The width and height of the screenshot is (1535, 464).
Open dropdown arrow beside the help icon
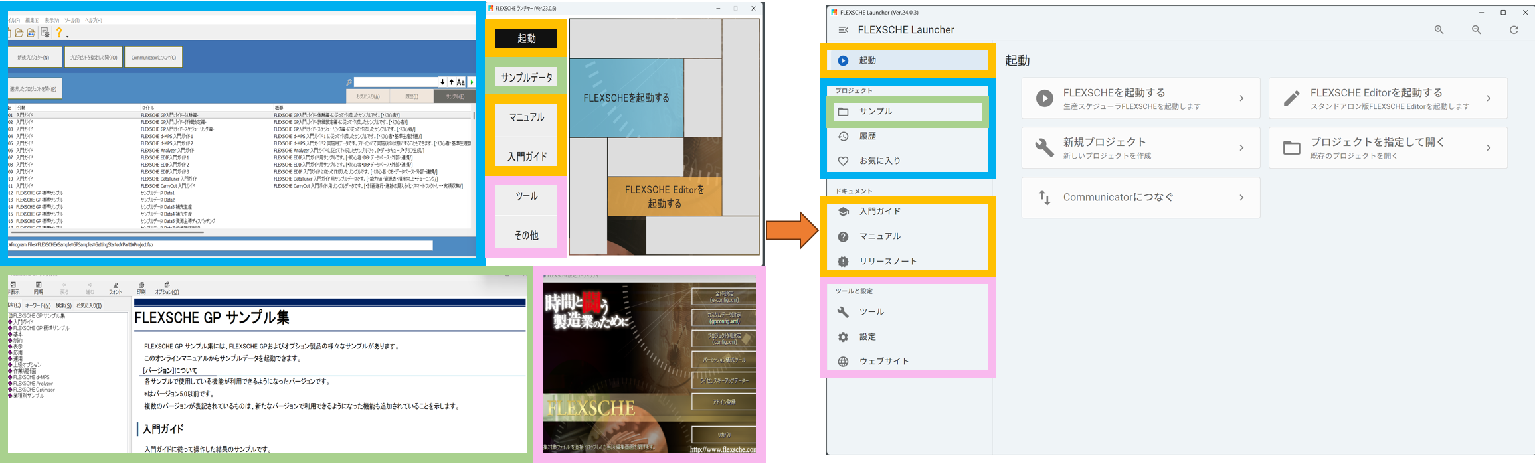coord(67,35)
